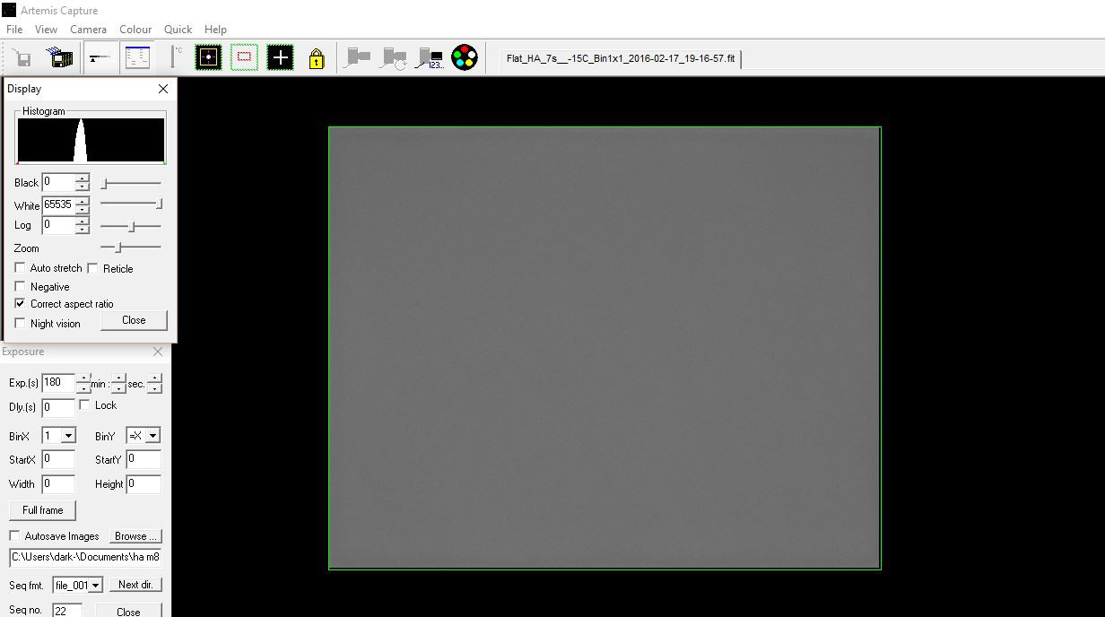Click the Width input field
Screen dimensions: 1105x617
click(x=58, y=484)
